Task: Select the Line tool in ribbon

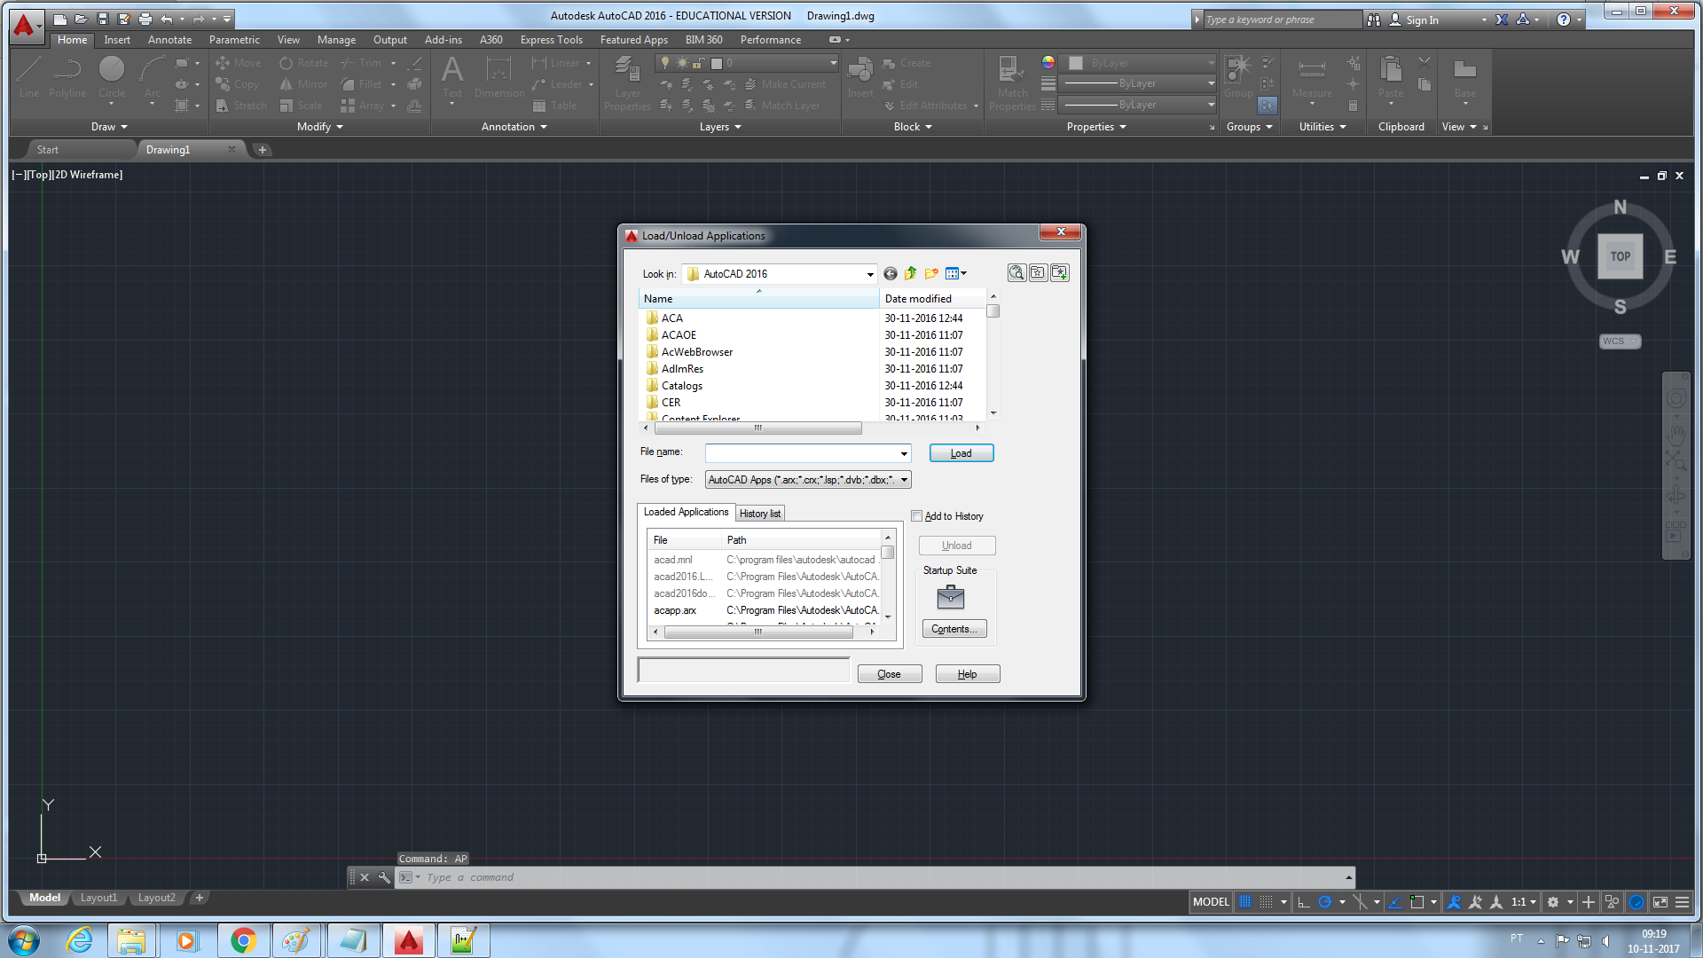Action: click(29, 77)
